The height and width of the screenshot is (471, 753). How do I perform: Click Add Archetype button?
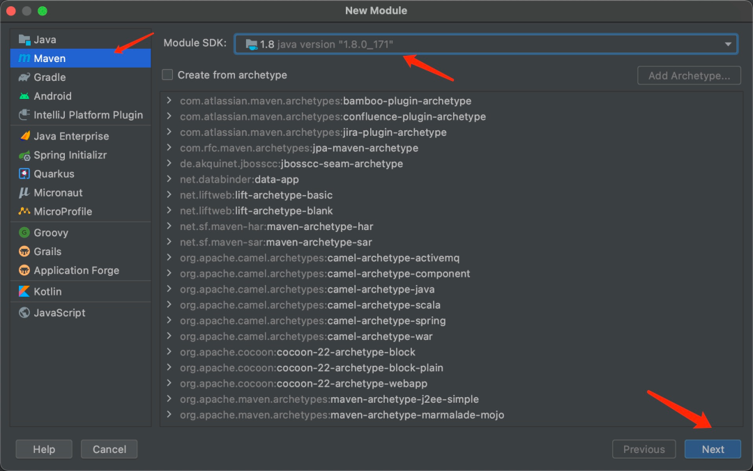tap(689, 75)
